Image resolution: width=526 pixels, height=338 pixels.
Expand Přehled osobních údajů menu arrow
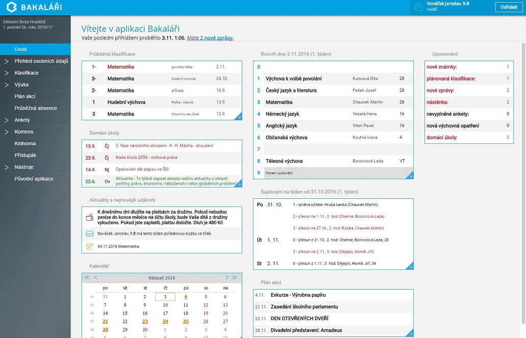[x=7, y=61]
